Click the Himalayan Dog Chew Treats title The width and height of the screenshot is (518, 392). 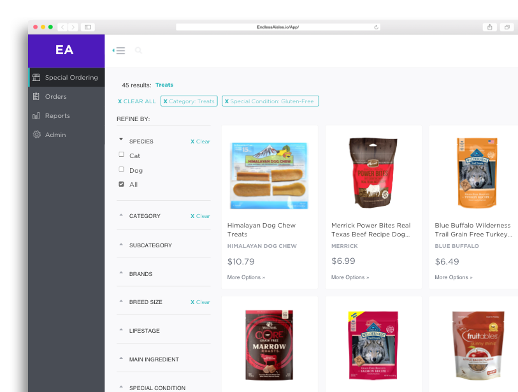[x=261, y=229]
